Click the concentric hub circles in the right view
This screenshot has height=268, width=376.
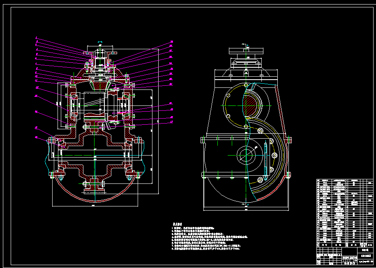coord(246,155)
